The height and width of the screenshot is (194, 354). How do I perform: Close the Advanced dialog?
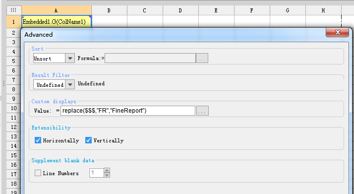[337, 32]
